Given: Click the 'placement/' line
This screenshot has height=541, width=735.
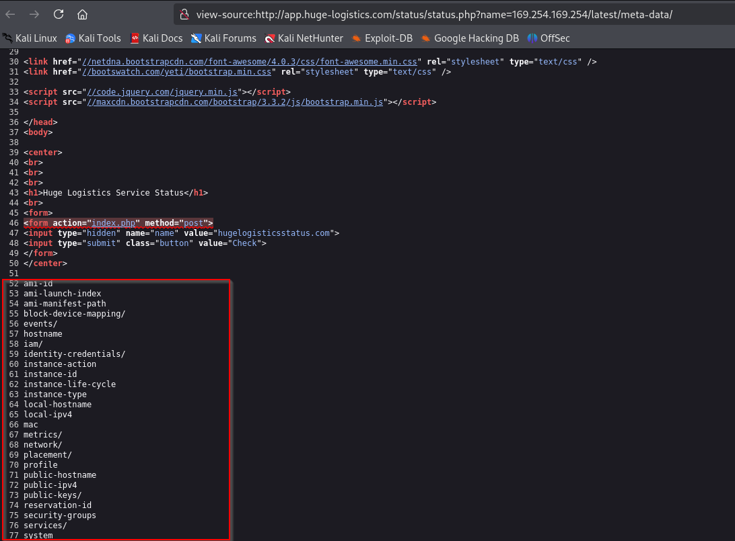Looking at the screenshot, I should (48, 455).
